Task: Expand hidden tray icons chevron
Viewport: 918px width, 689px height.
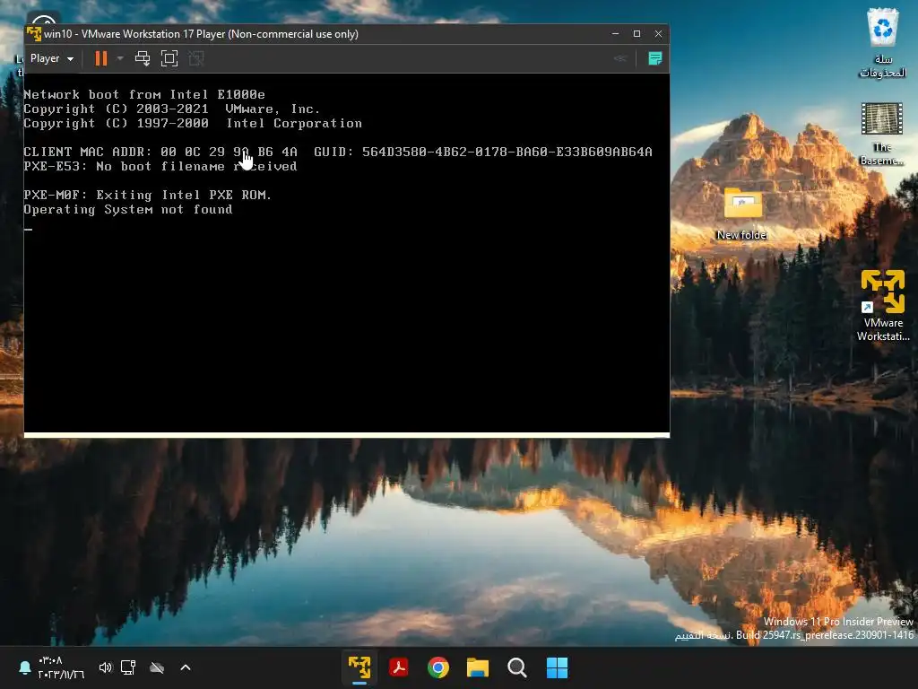Action: pos(186,667)
